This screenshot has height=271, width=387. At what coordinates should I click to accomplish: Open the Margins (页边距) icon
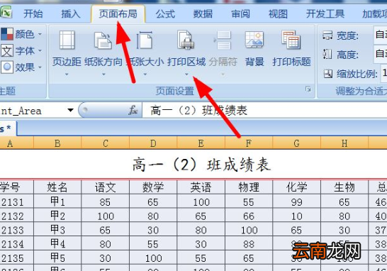tap(67, 40)
